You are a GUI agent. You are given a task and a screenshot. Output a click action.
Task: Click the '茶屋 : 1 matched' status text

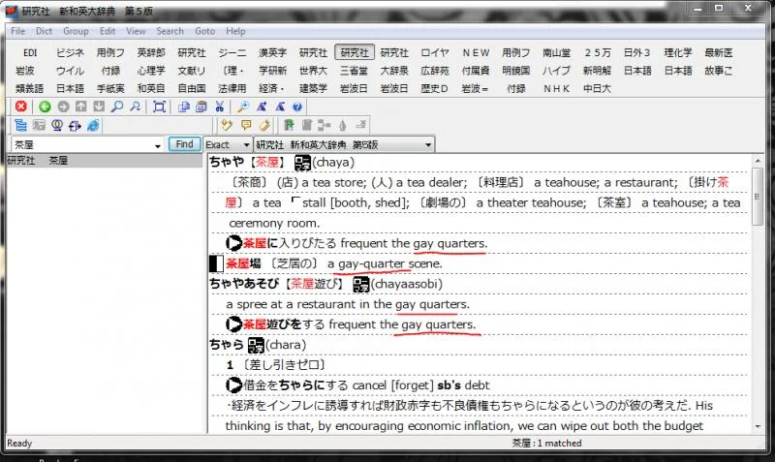click(x=546, y=444)
